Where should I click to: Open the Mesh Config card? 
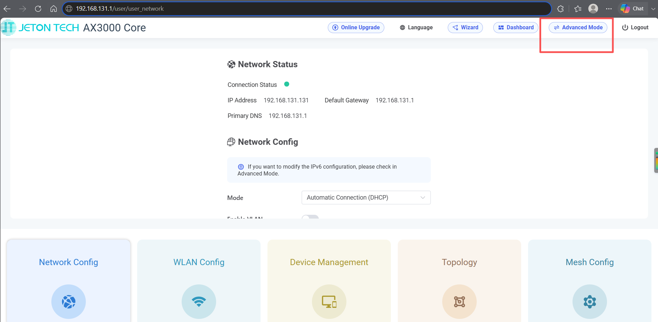click(x=590, y=281)
